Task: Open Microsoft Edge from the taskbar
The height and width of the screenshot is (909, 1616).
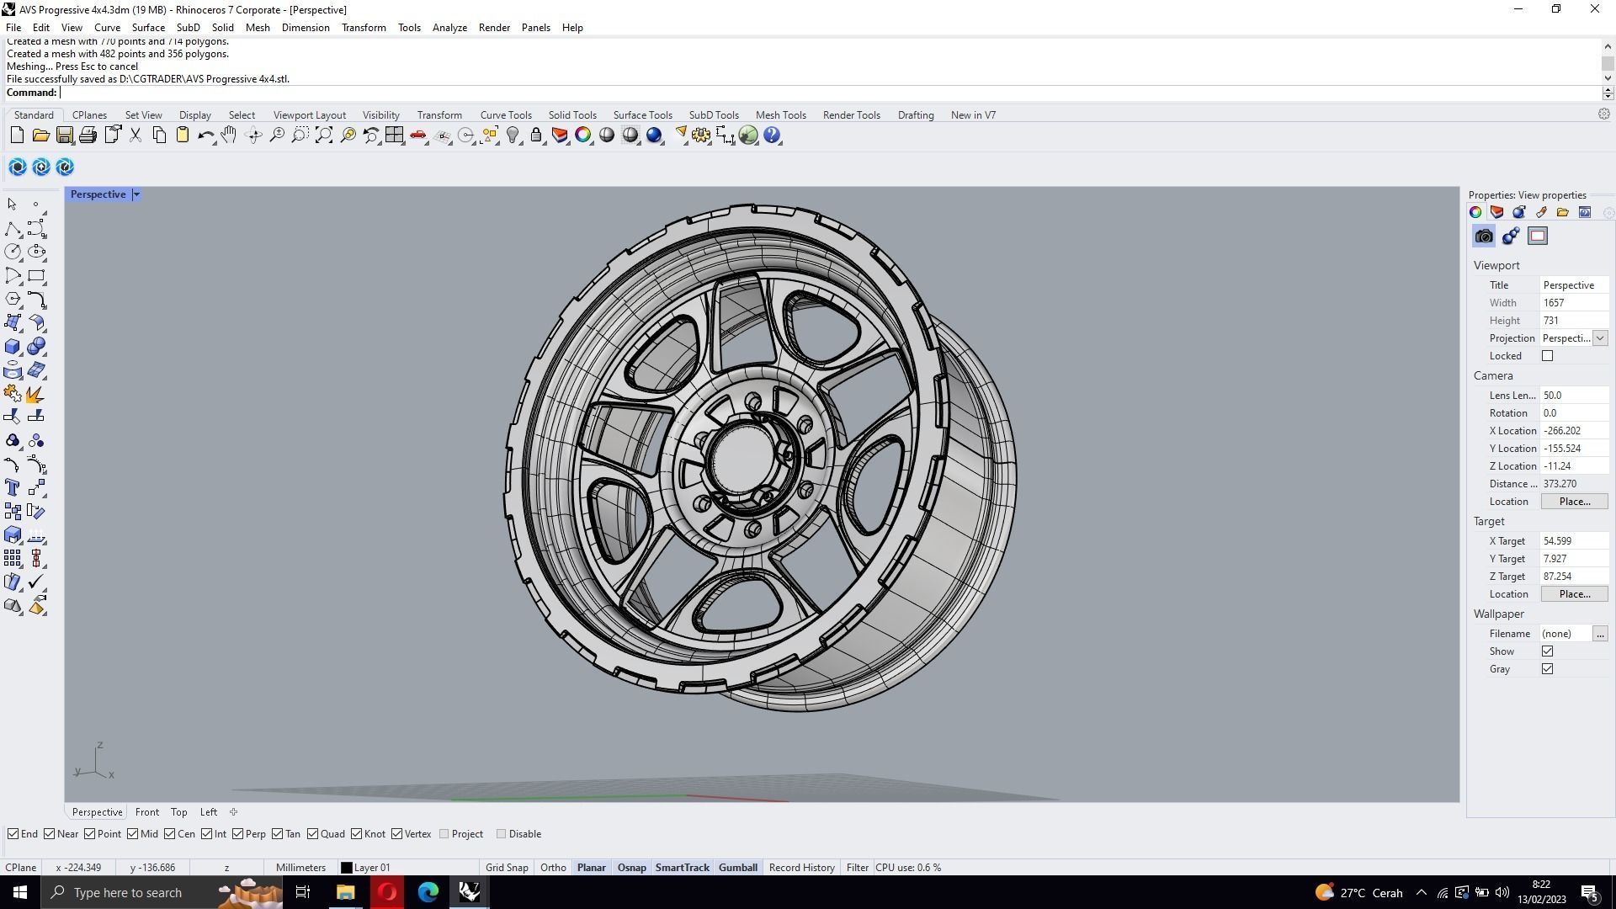Action: (428, 892)
